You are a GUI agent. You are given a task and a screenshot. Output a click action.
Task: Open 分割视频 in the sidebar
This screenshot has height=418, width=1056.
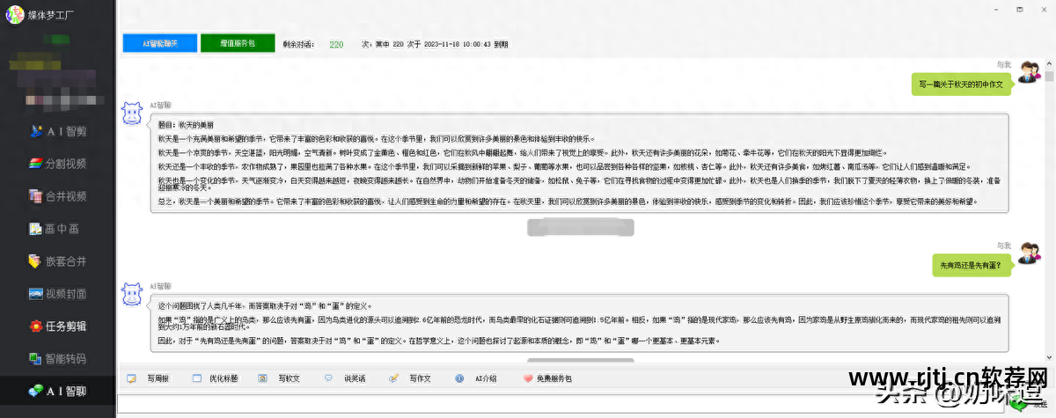(57, 163)
